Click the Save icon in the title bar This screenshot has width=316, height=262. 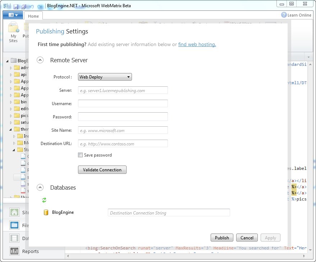click(16, 6)
